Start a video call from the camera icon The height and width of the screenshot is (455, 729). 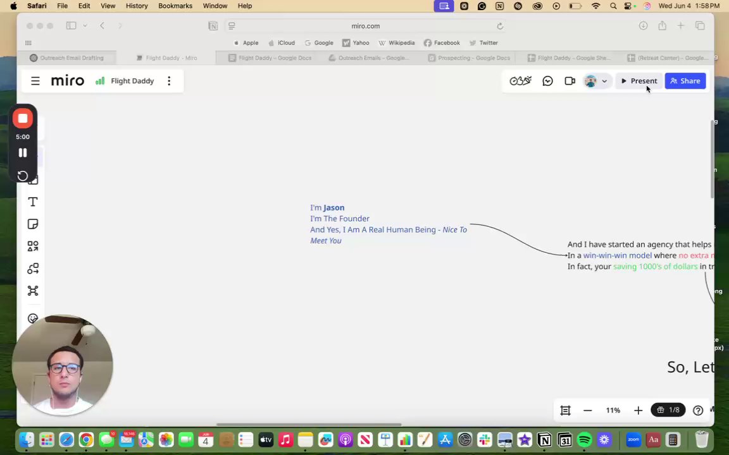coord(570,81)
